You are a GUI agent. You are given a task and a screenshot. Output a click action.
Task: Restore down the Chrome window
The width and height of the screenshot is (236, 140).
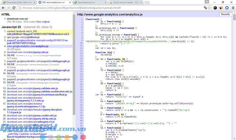click(x=223, y=2)
